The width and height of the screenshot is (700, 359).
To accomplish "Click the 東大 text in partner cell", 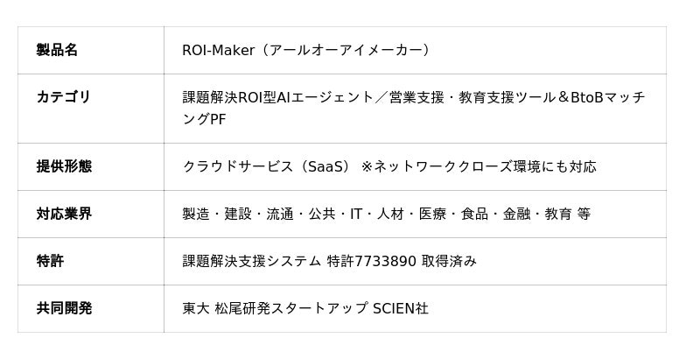I will pyautogui.click(x=194, y=308).
